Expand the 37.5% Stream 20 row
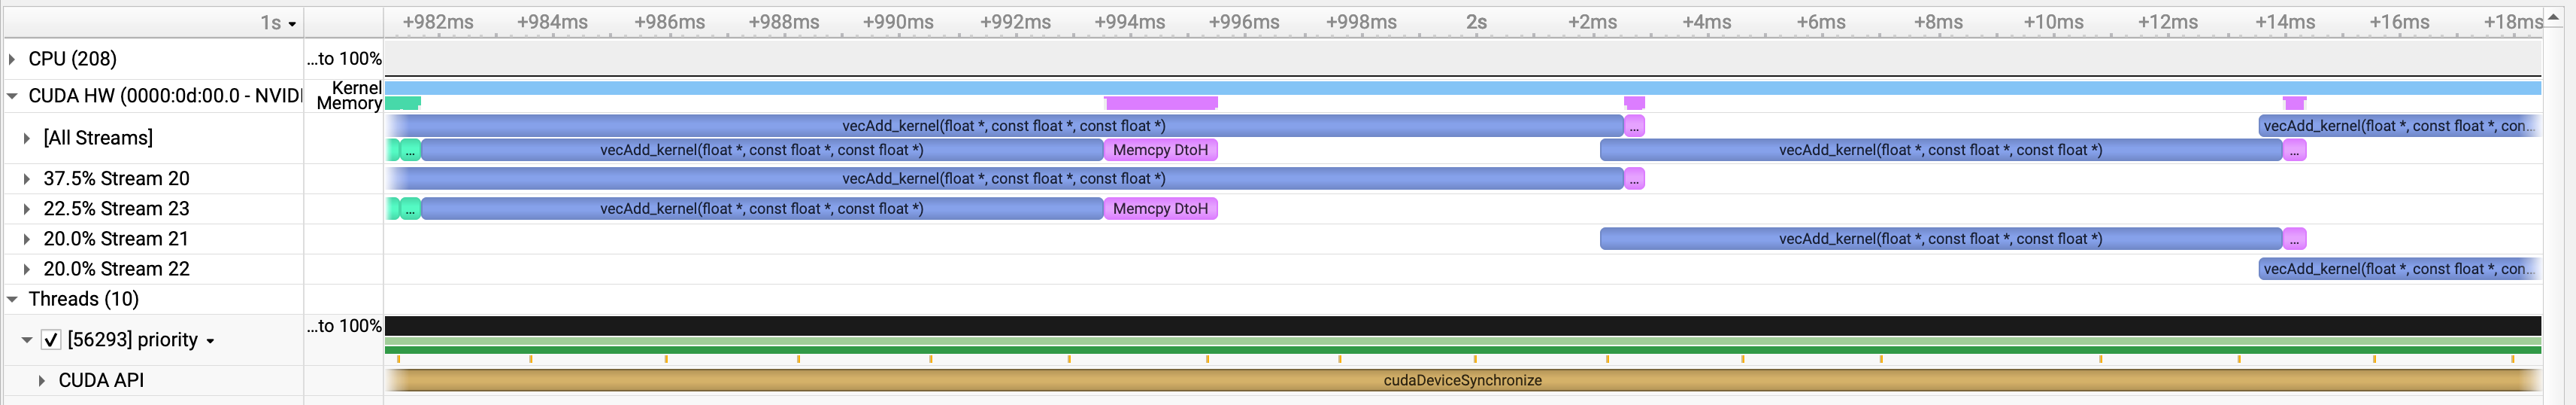Image resolution: width=2576 pixels, height=405 pixels. click(x=27, y=179)
